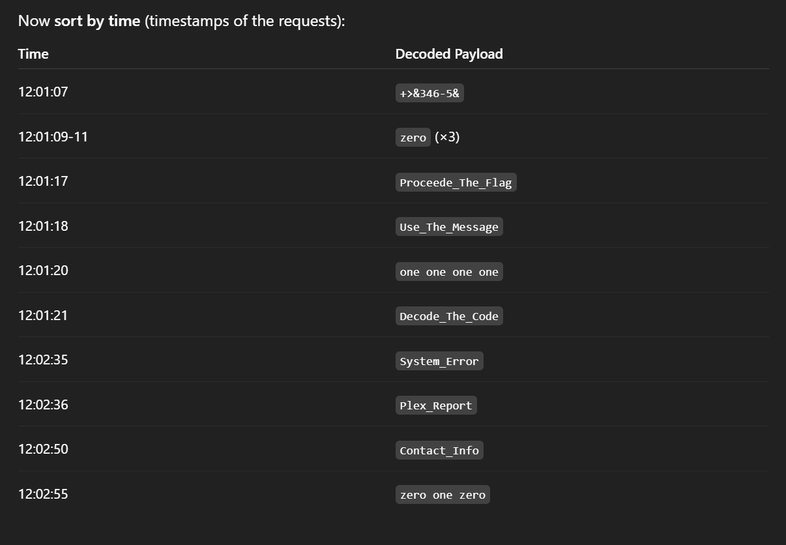Image resolution: width=786 pixels, height=545 pixels.
Task: Select the 12:01:07 timestamp cell
Action: coord(43,92)
